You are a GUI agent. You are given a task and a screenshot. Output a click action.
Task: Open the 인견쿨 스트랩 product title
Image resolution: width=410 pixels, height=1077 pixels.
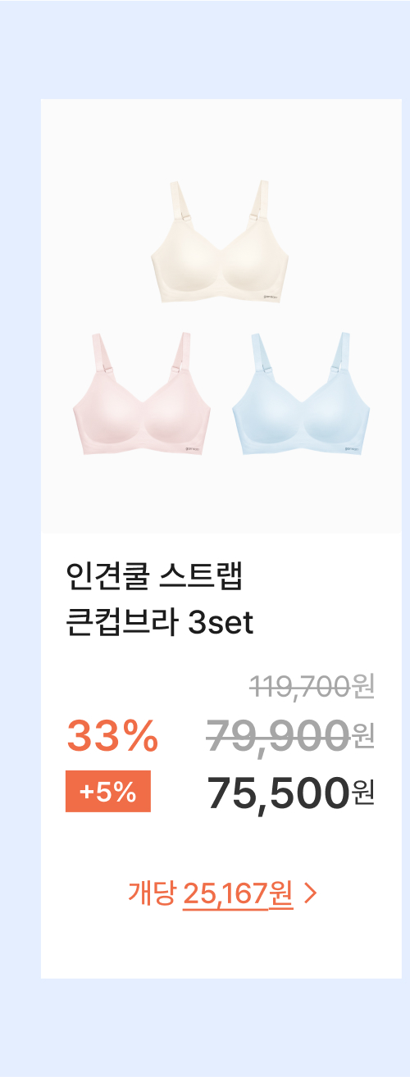[154, 579]
